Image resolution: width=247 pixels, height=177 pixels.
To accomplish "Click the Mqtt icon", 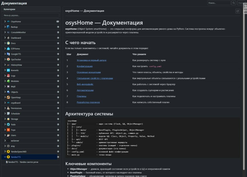I will point(8,87).
